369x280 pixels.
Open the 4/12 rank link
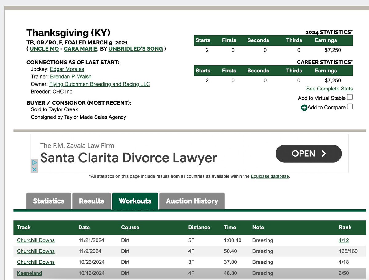click(x=344, y=240)
